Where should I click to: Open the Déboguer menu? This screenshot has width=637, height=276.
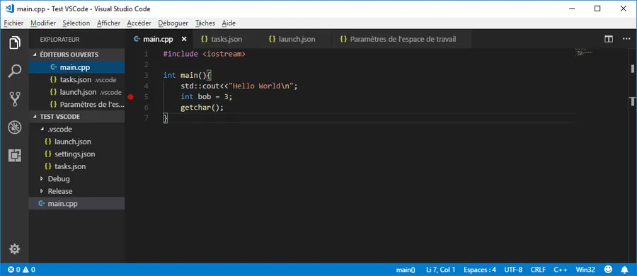173,23
